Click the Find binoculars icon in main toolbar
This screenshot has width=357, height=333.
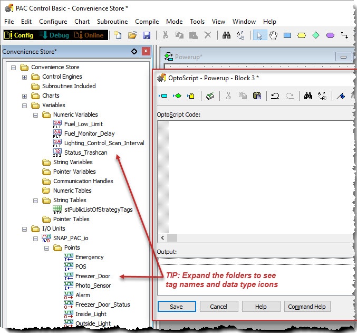[x=226, y=35]
